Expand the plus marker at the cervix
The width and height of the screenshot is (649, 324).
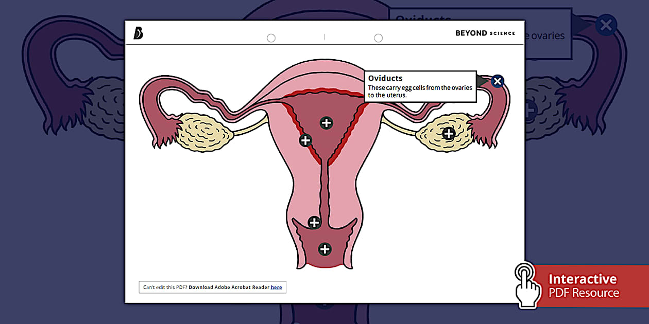314,223
